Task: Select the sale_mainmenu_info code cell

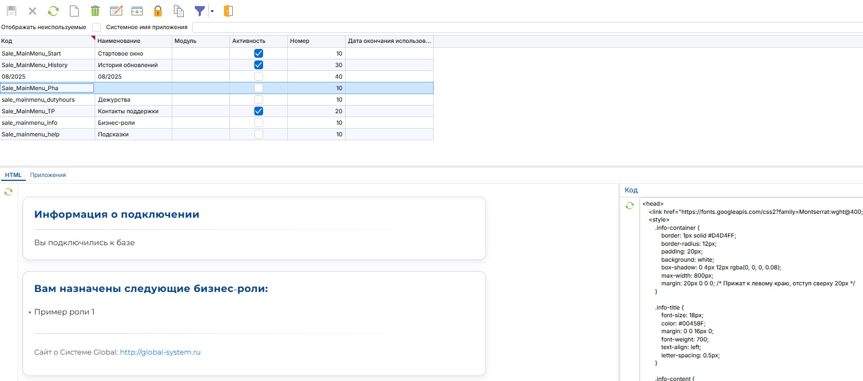Action: [47, 123]
